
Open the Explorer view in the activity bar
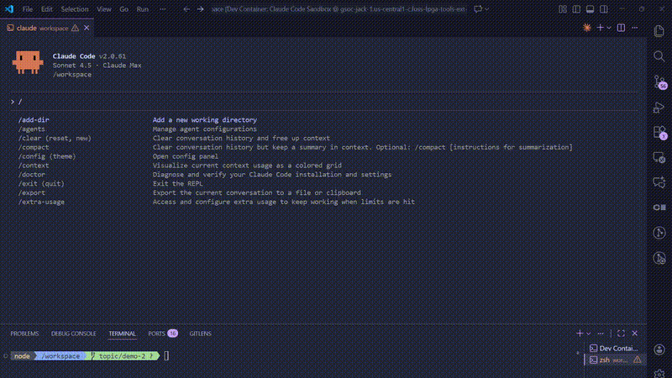tap(659, 31)
